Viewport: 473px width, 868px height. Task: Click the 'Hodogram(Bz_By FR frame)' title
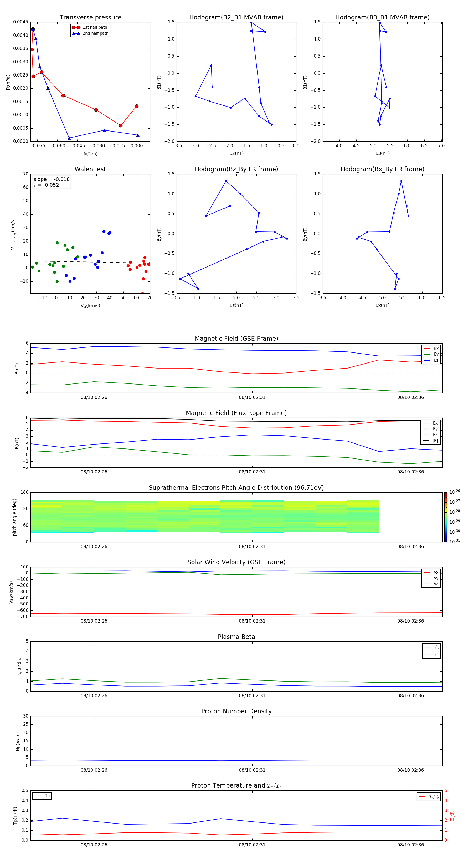pyautogui.click(x=236, y=169)
